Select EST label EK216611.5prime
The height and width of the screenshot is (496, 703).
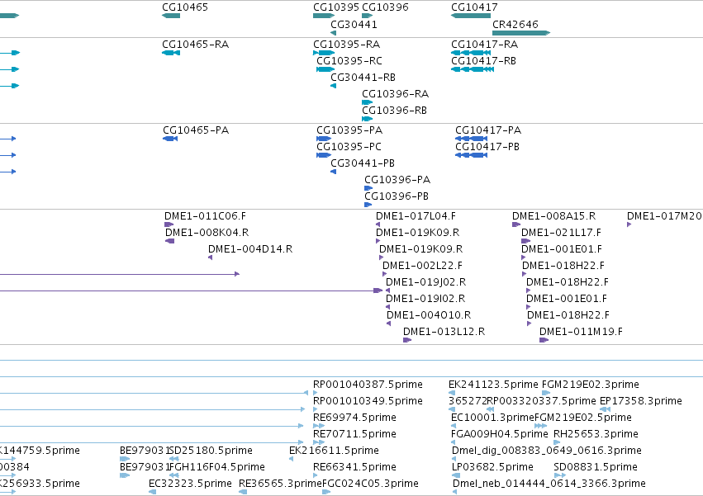[x=334, y=451]
